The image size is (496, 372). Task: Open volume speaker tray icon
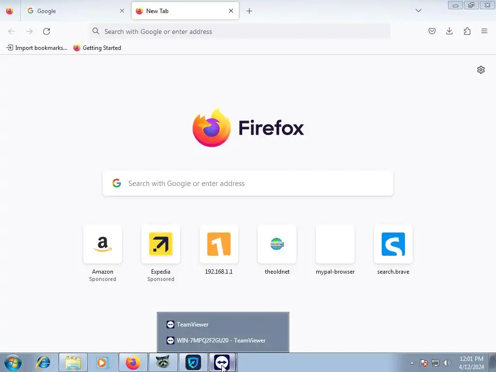[447, 363]
